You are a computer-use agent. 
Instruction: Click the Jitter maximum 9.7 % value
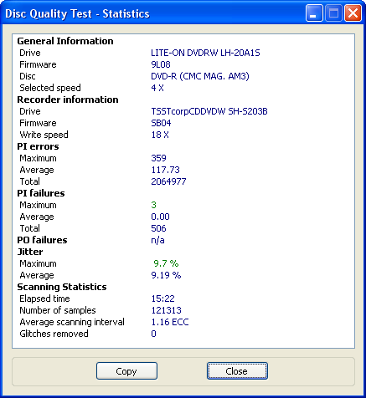166,263
